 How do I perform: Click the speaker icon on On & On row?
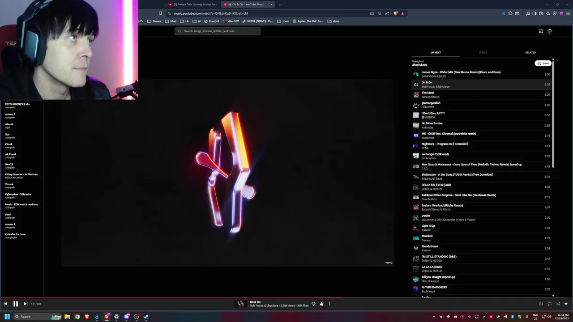[416, 85]
